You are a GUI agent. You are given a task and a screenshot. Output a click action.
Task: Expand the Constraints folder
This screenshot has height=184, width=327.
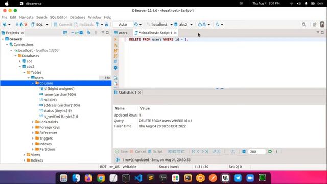coord(33,122)
